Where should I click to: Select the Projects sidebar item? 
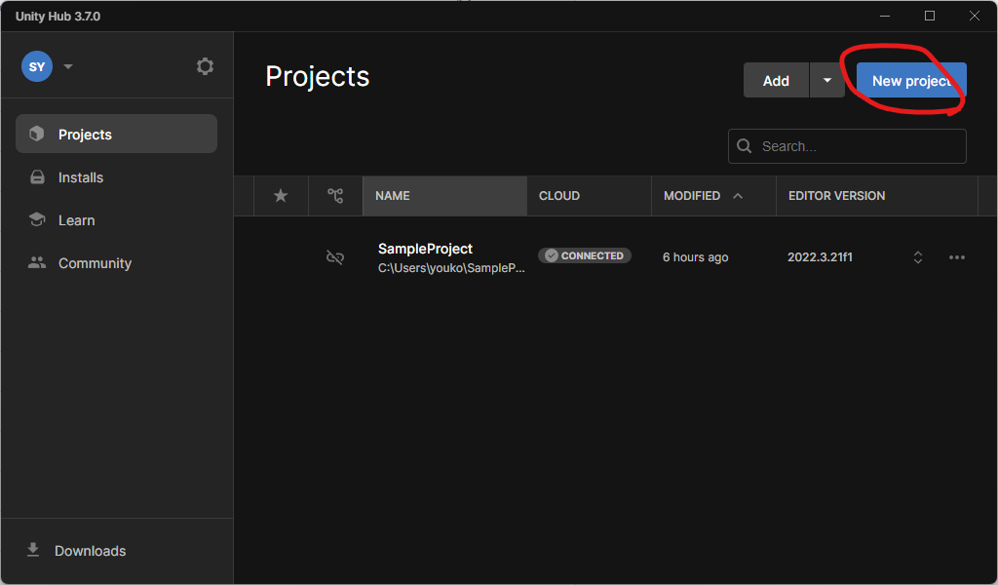(x=117, y=134)
